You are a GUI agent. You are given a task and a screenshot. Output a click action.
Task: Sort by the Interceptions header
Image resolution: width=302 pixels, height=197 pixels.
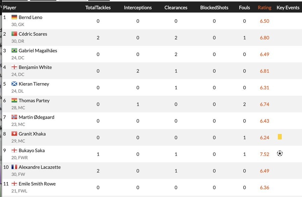pos(138,7)
